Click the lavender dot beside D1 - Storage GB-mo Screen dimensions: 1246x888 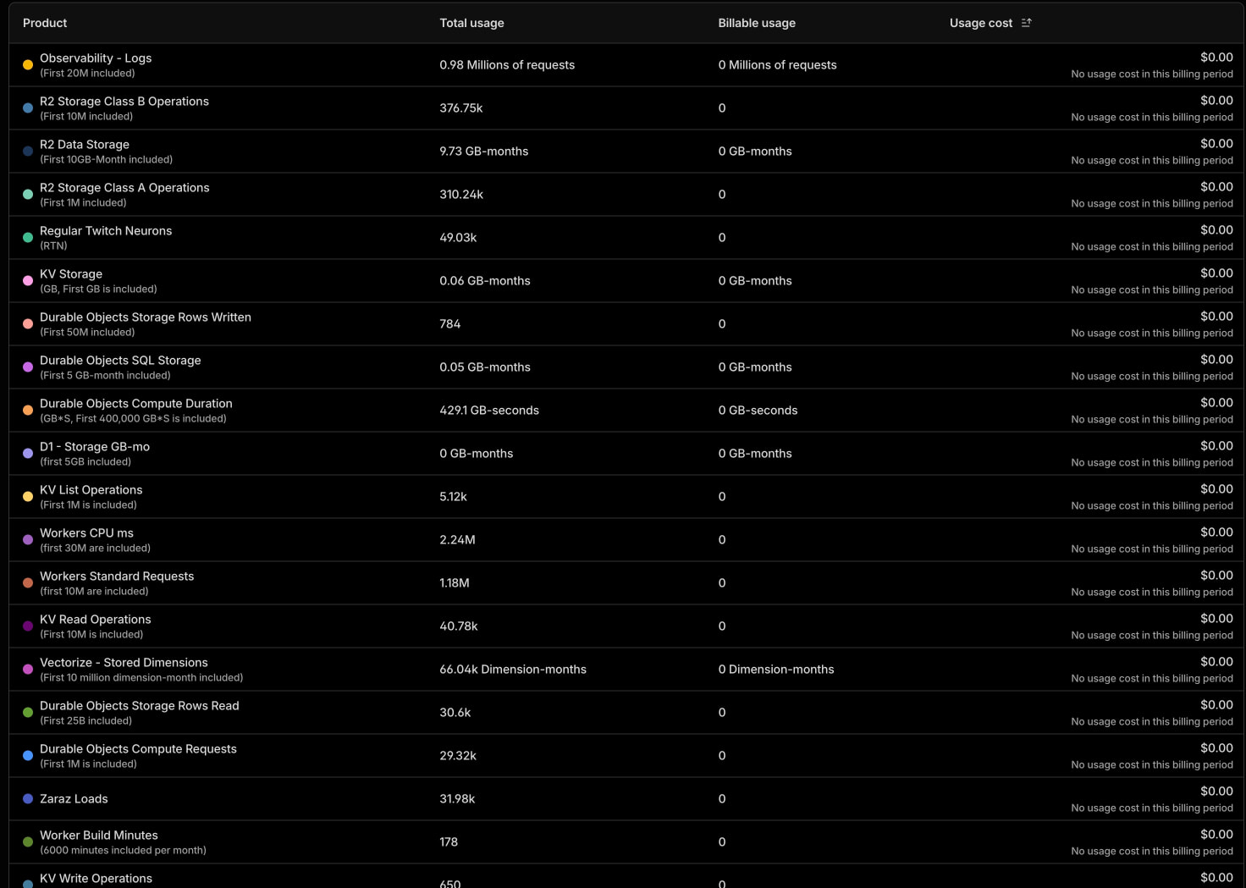28,453
